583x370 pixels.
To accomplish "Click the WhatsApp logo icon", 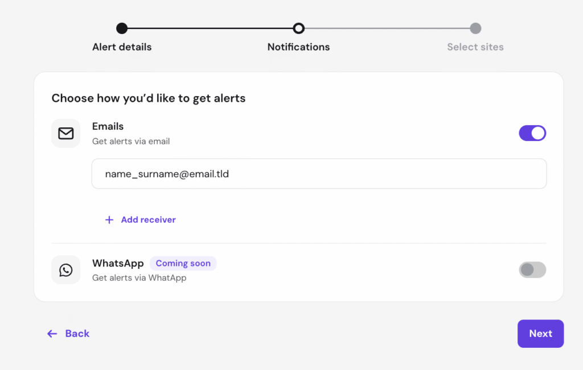I will point(66,270).
